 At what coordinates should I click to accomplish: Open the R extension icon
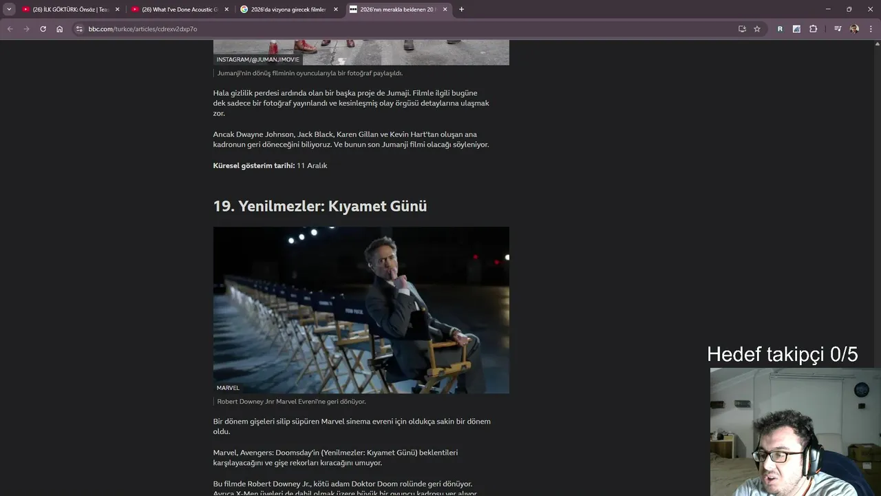click(780, 29)
